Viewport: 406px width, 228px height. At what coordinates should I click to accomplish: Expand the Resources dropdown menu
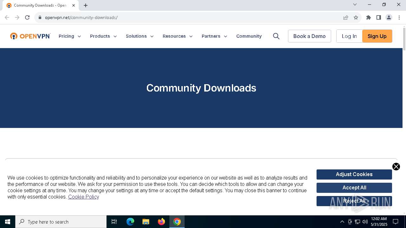coord(178,36)
